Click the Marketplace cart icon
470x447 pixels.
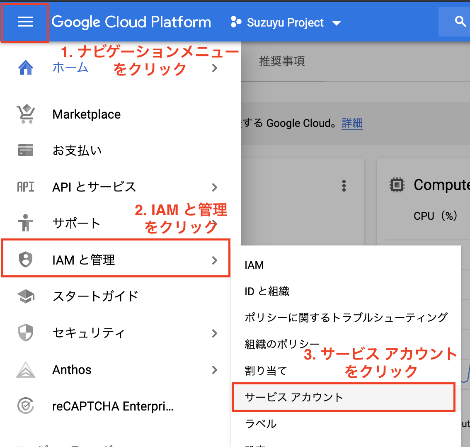pyautogui.click(x=26, y=114)
